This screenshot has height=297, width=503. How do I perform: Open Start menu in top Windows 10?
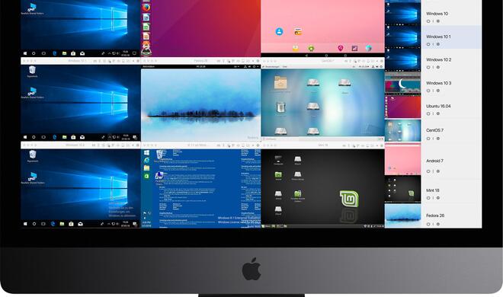coord(25,53)
